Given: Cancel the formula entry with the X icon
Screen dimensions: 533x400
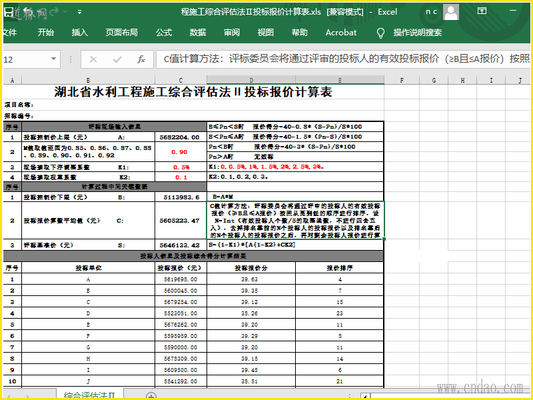Looking at the screenshot, I should (x=93, y=60).
